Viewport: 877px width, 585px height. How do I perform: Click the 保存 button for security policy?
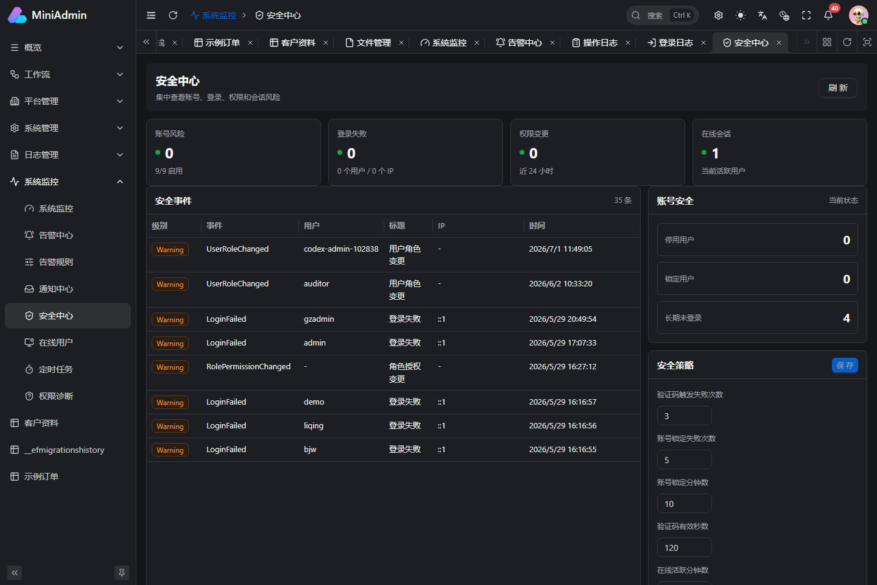coord(845,365)
